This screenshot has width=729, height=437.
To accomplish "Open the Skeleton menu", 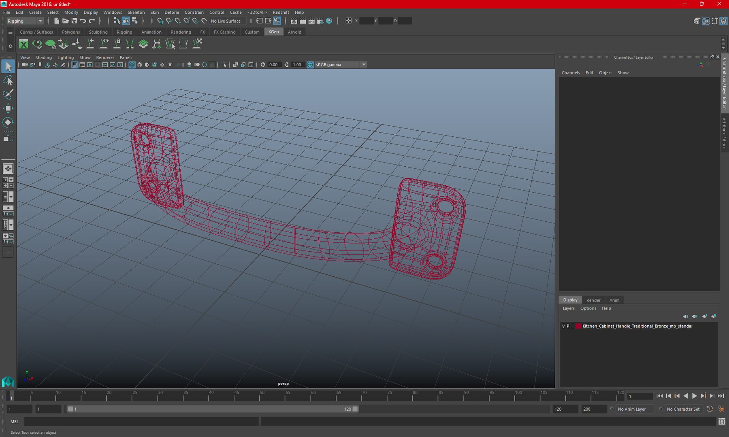I will pyautogui.click(x=136, y=12).
